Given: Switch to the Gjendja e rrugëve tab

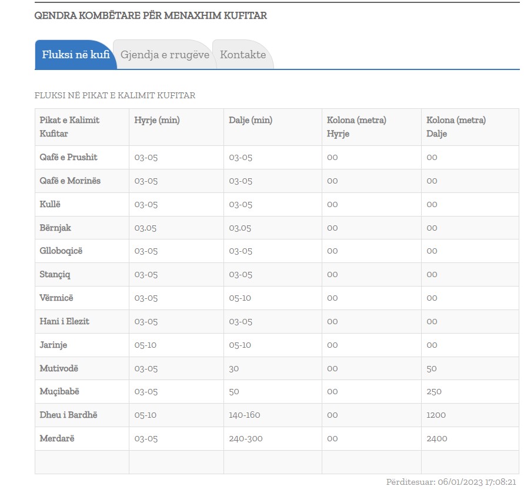Looking at the screenshot, I should (165, 55).
